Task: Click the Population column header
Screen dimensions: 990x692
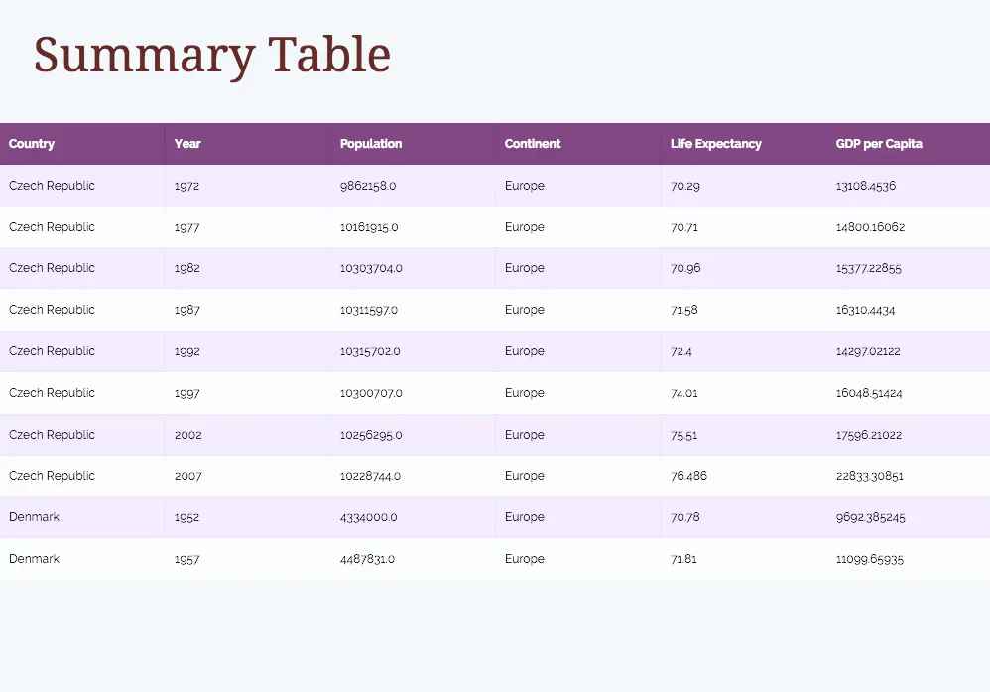Action: [371, 144]
